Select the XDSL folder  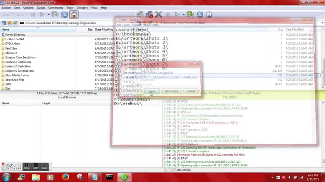tap(8, 84)
